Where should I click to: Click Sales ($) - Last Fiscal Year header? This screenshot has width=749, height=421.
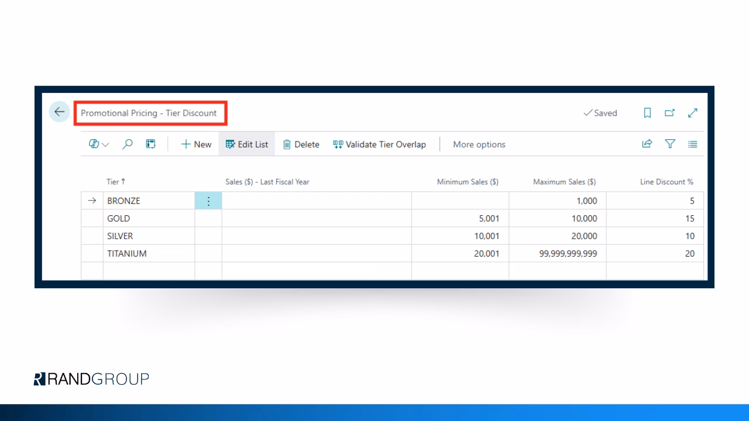click(267, 182)
